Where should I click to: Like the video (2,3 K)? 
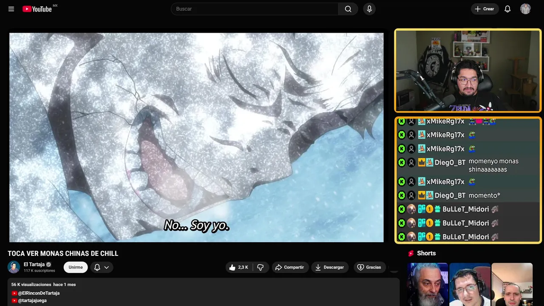click(x=238, y=267)
